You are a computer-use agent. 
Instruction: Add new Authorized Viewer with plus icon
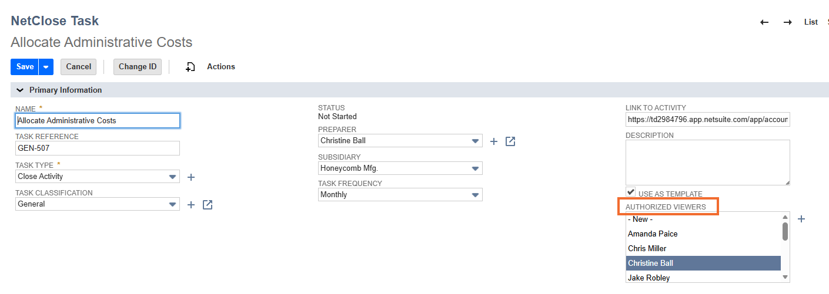point(801,219)
